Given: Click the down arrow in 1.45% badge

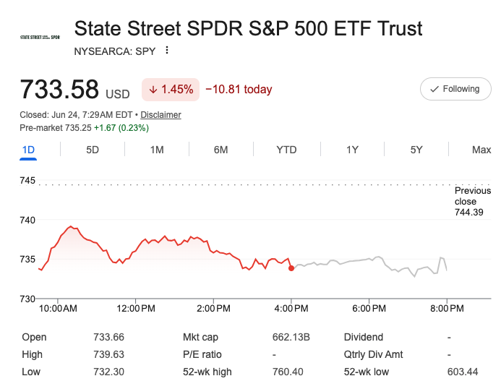Looking at the screenshot, I should coord(153,90).
